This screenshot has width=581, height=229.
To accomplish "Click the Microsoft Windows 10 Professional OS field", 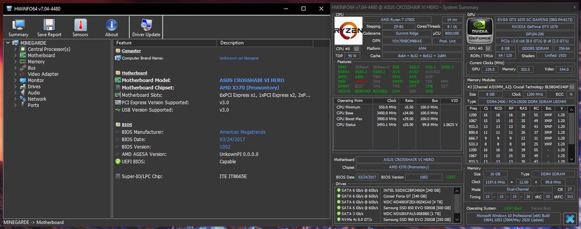I will [513, 217].
